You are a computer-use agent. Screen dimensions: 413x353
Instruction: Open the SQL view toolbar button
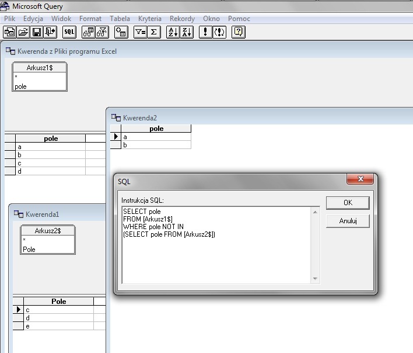tap(69, 32)
